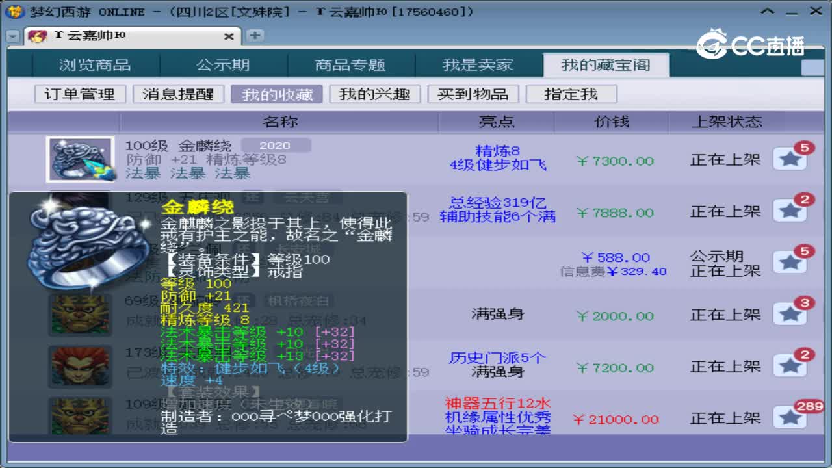Click the 100级 金麟绕 item name
The width and height of the screenshot is (832, 468).
179,146
